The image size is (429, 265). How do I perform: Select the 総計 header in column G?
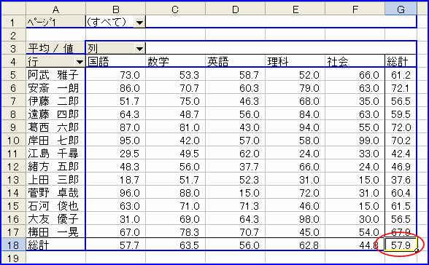(x=401, y=62)
